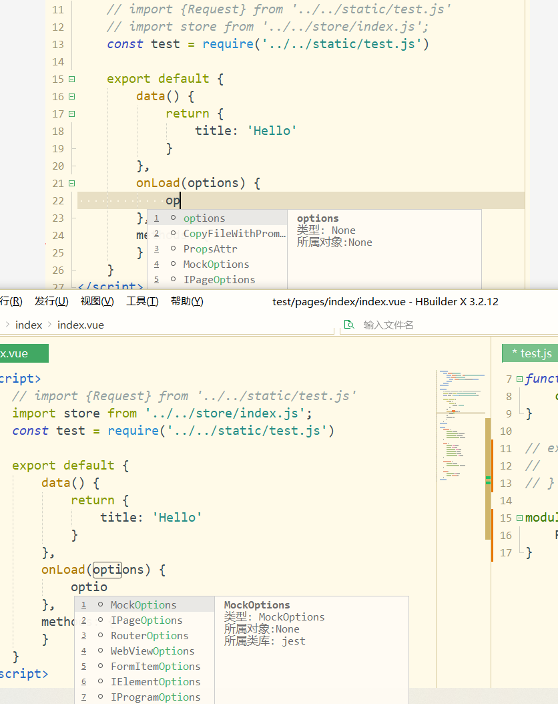This screenshot has width=558, height=704.
Task: Collapse the export default block at line 15
Action: [x=71, y=79]
